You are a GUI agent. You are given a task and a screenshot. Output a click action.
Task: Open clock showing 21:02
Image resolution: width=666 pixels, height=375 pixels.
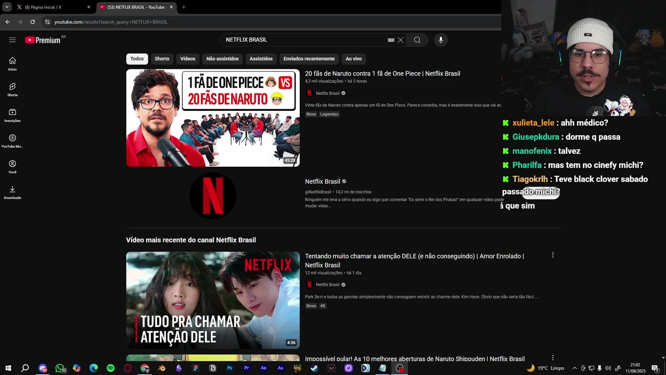tap(635, 368)
